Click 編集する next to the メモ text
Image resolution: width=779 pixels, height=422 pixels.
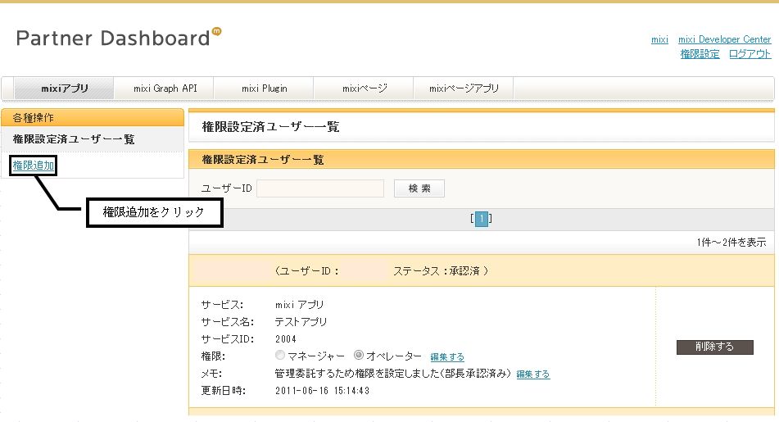[533, 374]
